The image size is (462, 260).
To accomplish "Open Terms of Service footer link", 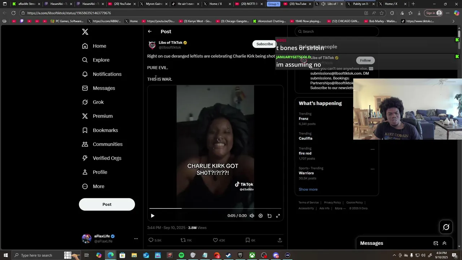I will (309, 203).
